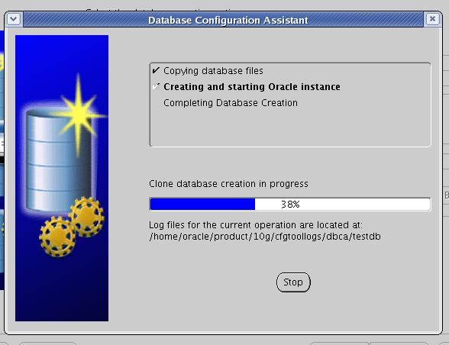Select 'Completing Database Creation' step
The image size is (449, 345).
tap(231, 103)
